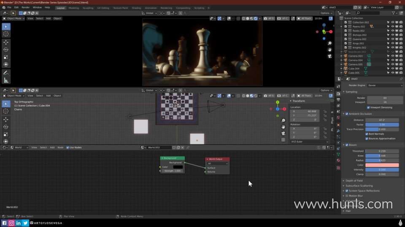Select the Measure ruler tool
405x227 pixels.
click(6, 80)
